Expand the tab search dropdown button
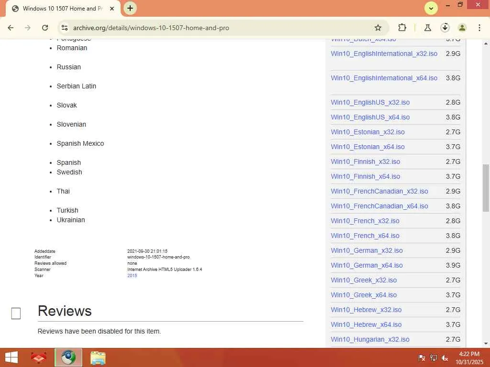This screenshot has height=367, width=490. point(431,9)
